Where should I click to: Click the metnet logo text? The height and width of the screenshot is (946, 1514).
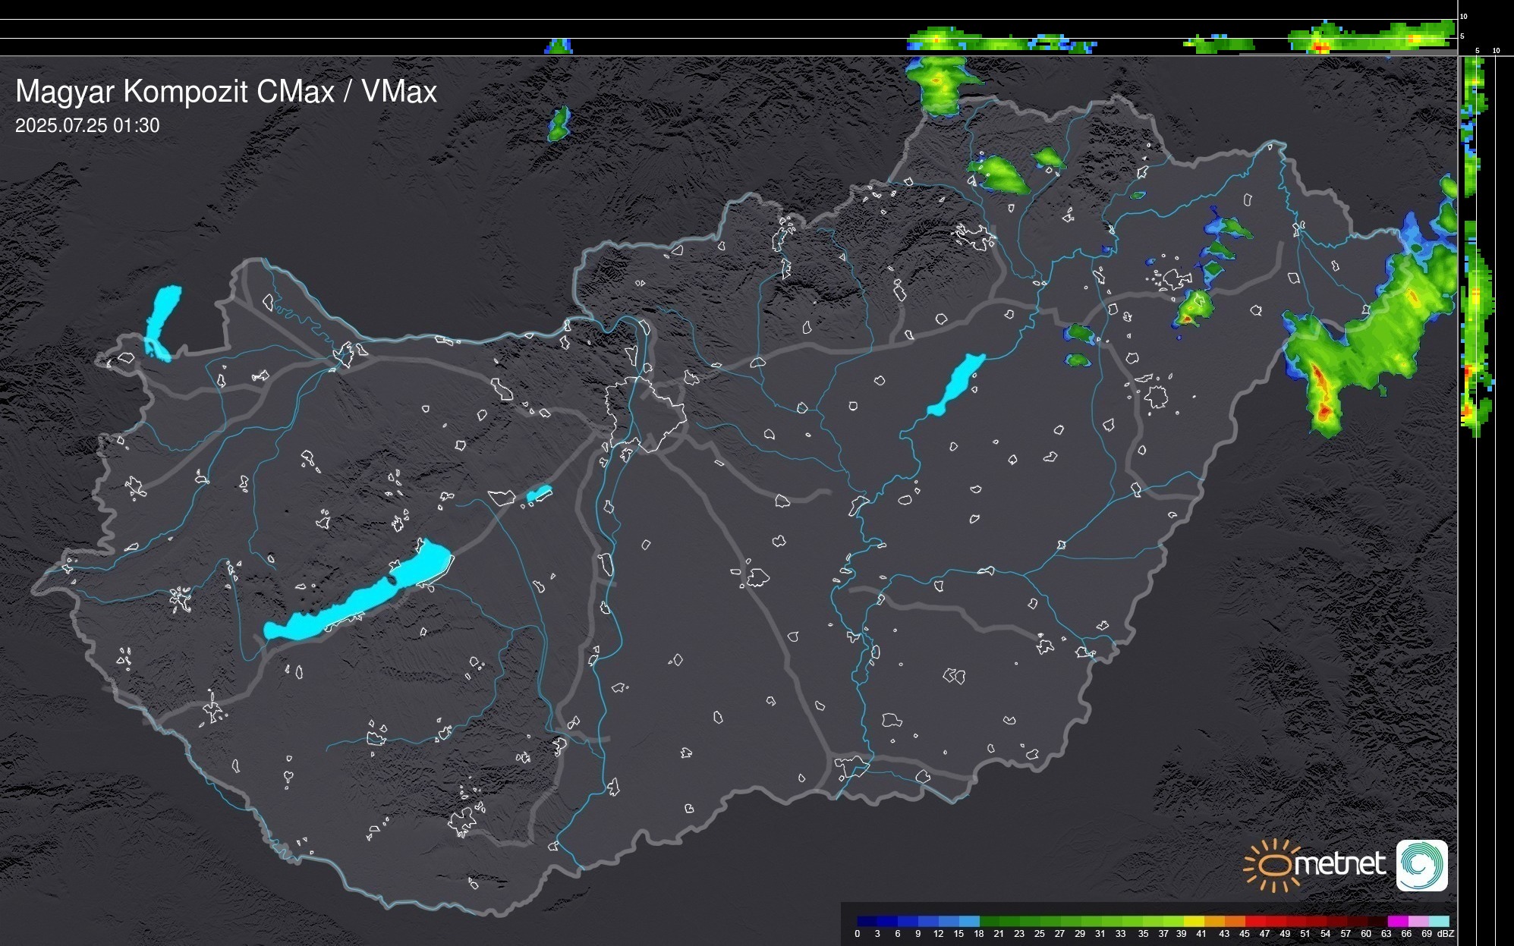[x=1339, y=865]
